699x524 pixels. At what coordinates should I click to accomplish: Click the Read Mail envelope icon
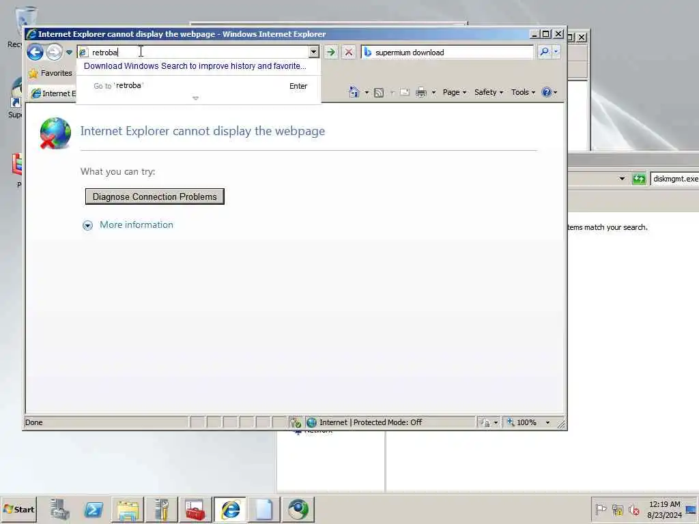(404, 93)
